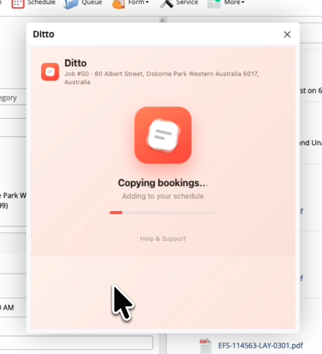Select the Queue toolbar label
Image resolution: width=322 pixels, height=354 pixels.
[x=92, y=2]
